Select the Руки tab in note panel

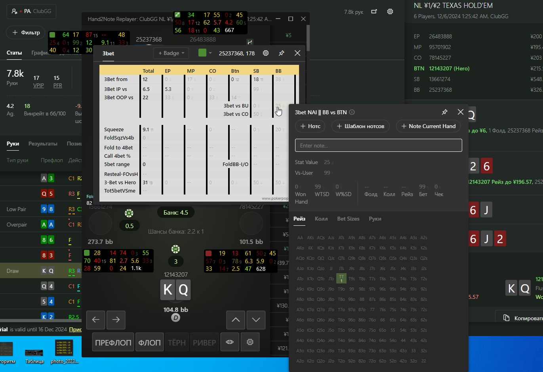coord(375,219)
